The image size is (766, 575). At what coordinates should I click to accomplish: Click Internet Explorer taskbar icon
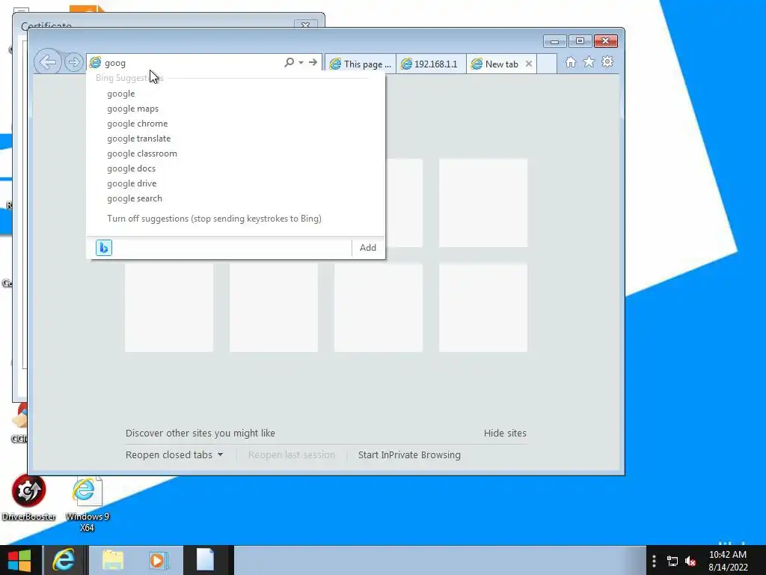click(64, 560)
